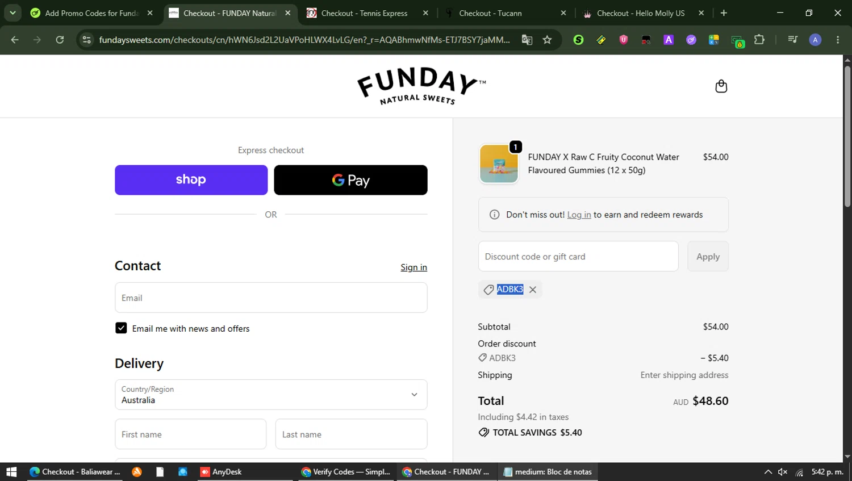
Task: Close the Checkout - Tennis Express tab
Action: click(425, 13)
